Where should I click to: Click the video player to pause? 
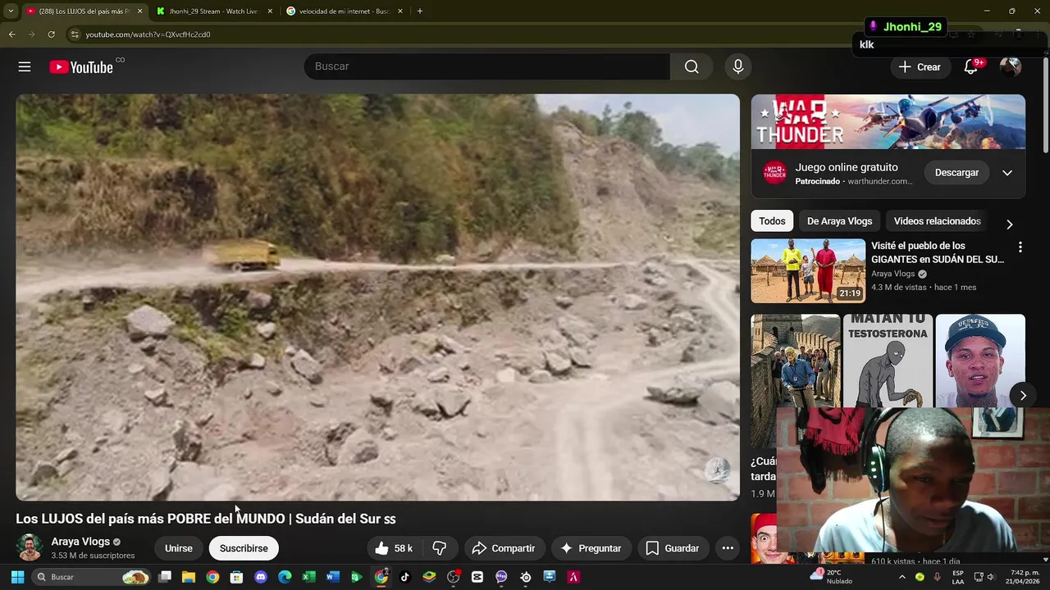tap(377, 297)
